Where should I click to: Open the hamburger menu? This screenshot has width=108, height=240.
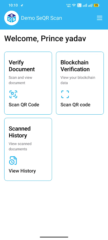pos(99,18)
